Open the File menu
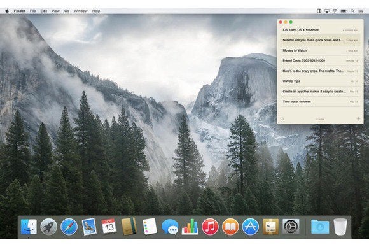Screen dimensions: 369x247 (x=32, y=11)
